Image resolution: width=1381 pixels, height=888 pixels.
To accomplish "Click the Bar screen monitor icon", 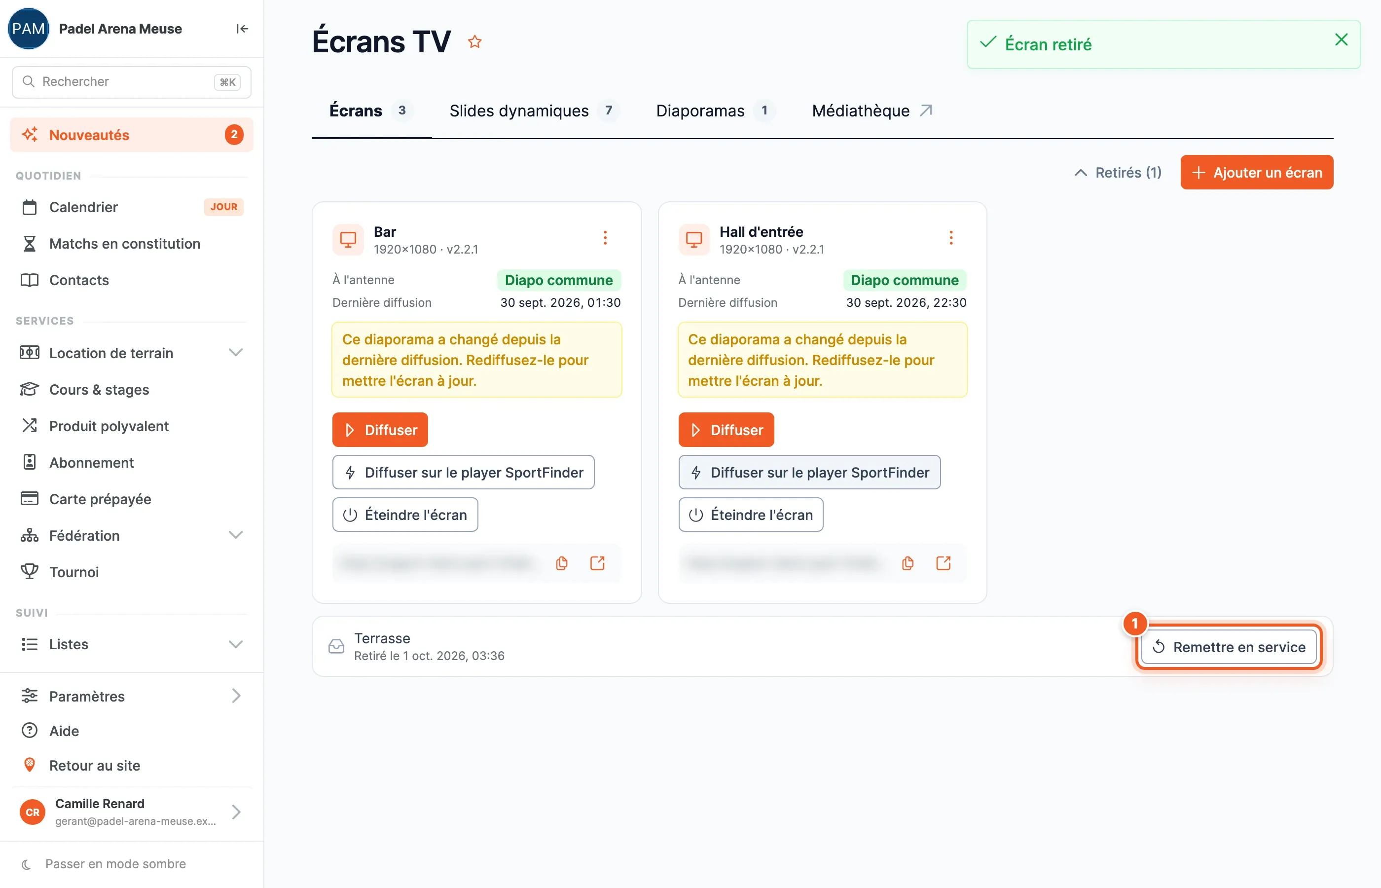I will tap(348, 239).
